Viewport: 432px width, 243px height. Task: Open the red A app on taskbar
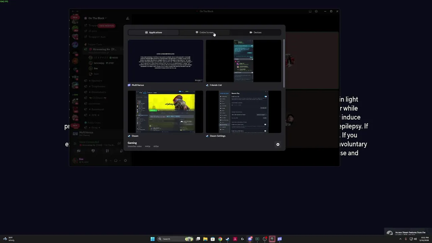pyautogui.click(x=235, y=239)
